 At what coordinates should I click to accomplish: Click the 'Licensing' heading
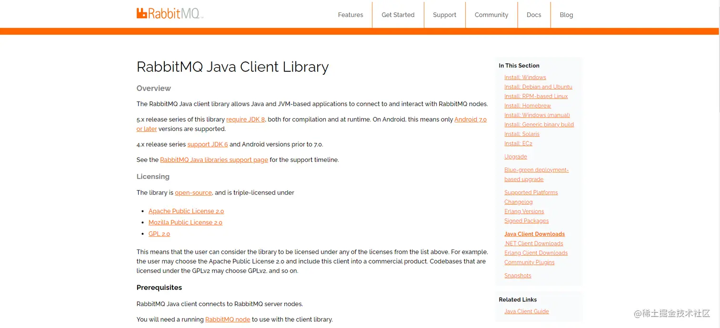click(153, 177)
